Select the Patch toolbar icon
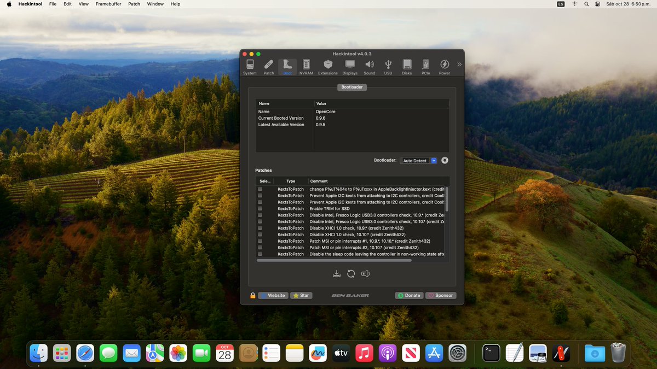 (x=268, y=66)
